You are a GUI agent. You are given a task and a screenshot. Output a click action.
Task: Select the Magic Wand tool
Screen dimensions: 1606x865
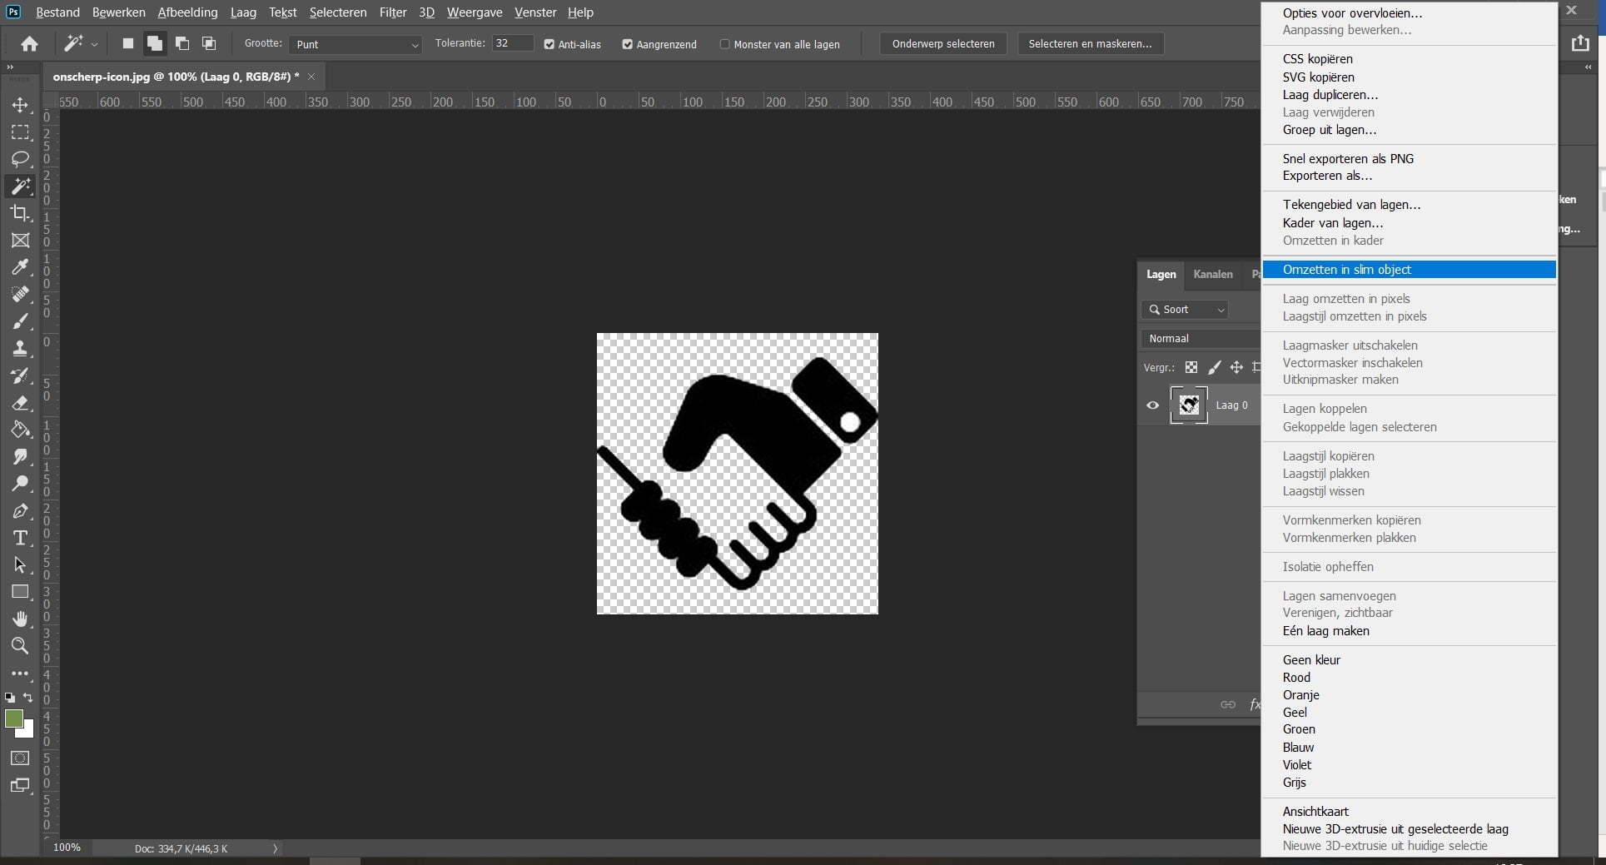point(20,186)
